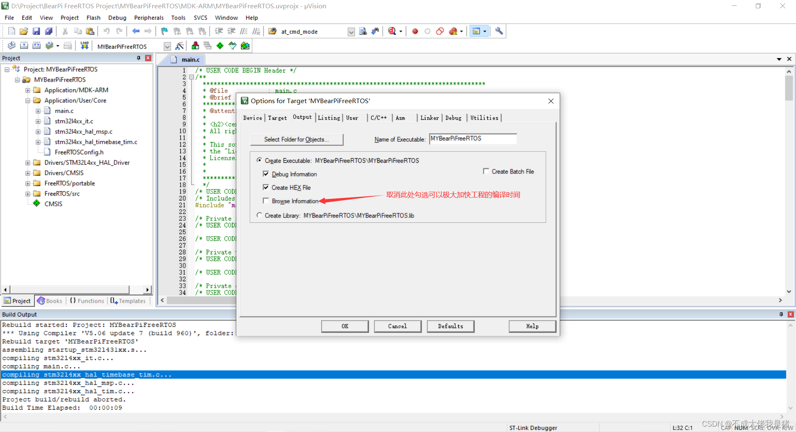Screen dimensions: 796x432
Task: Switch to the Functions panel tab
Action: (x=87, y=301)
